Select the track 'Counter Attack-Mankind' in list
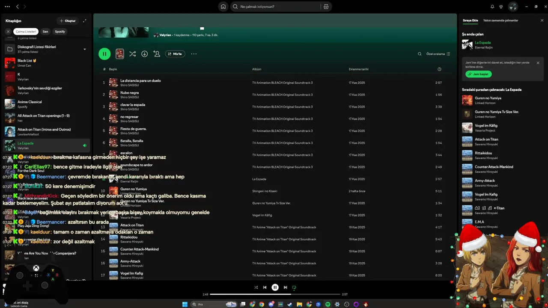548x308 pixels. click(x=140, y=249)
